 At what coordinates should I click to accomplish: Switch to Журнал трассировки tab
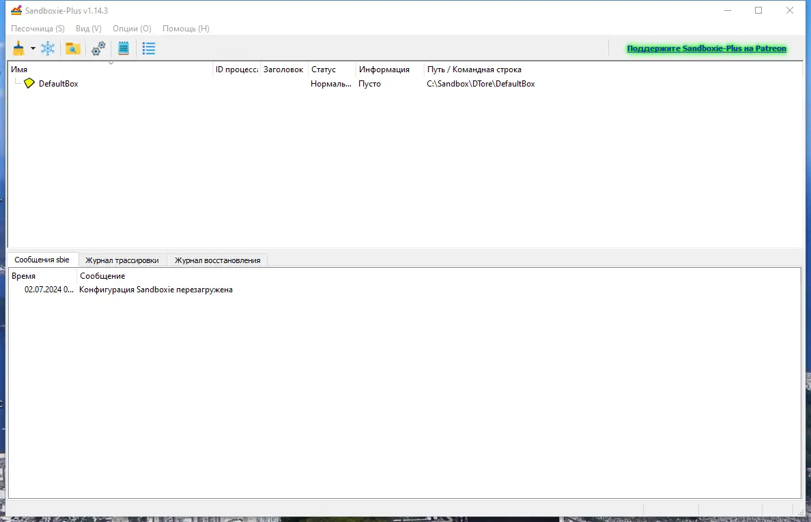pyautogui.click(x=122, y=260)
